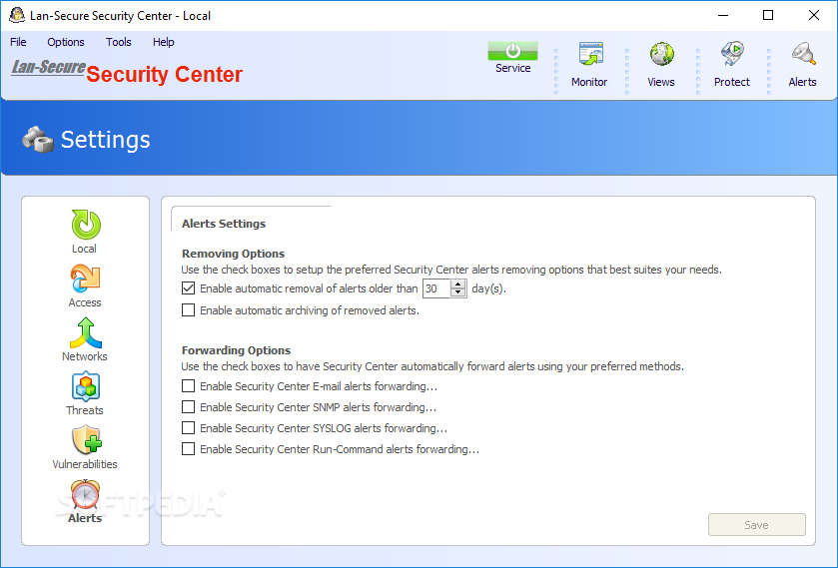Enable E-mail alerts forwarding checkbox
The width and height of the screenshot is (838, 568).
(188, 385)
